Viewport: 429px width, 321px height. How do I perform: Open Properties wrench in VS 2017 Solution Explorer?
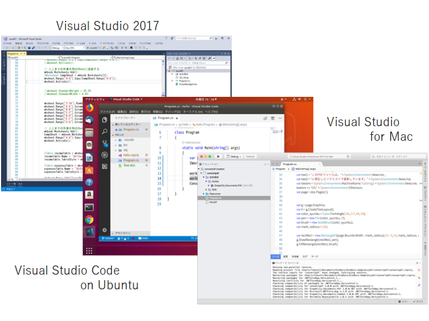pos(209,58)
